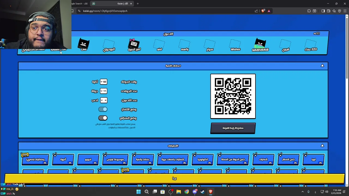Open Brave Shields lion icon
The height and width of the screenshot is (196, 349).
[x=263, y=11]
